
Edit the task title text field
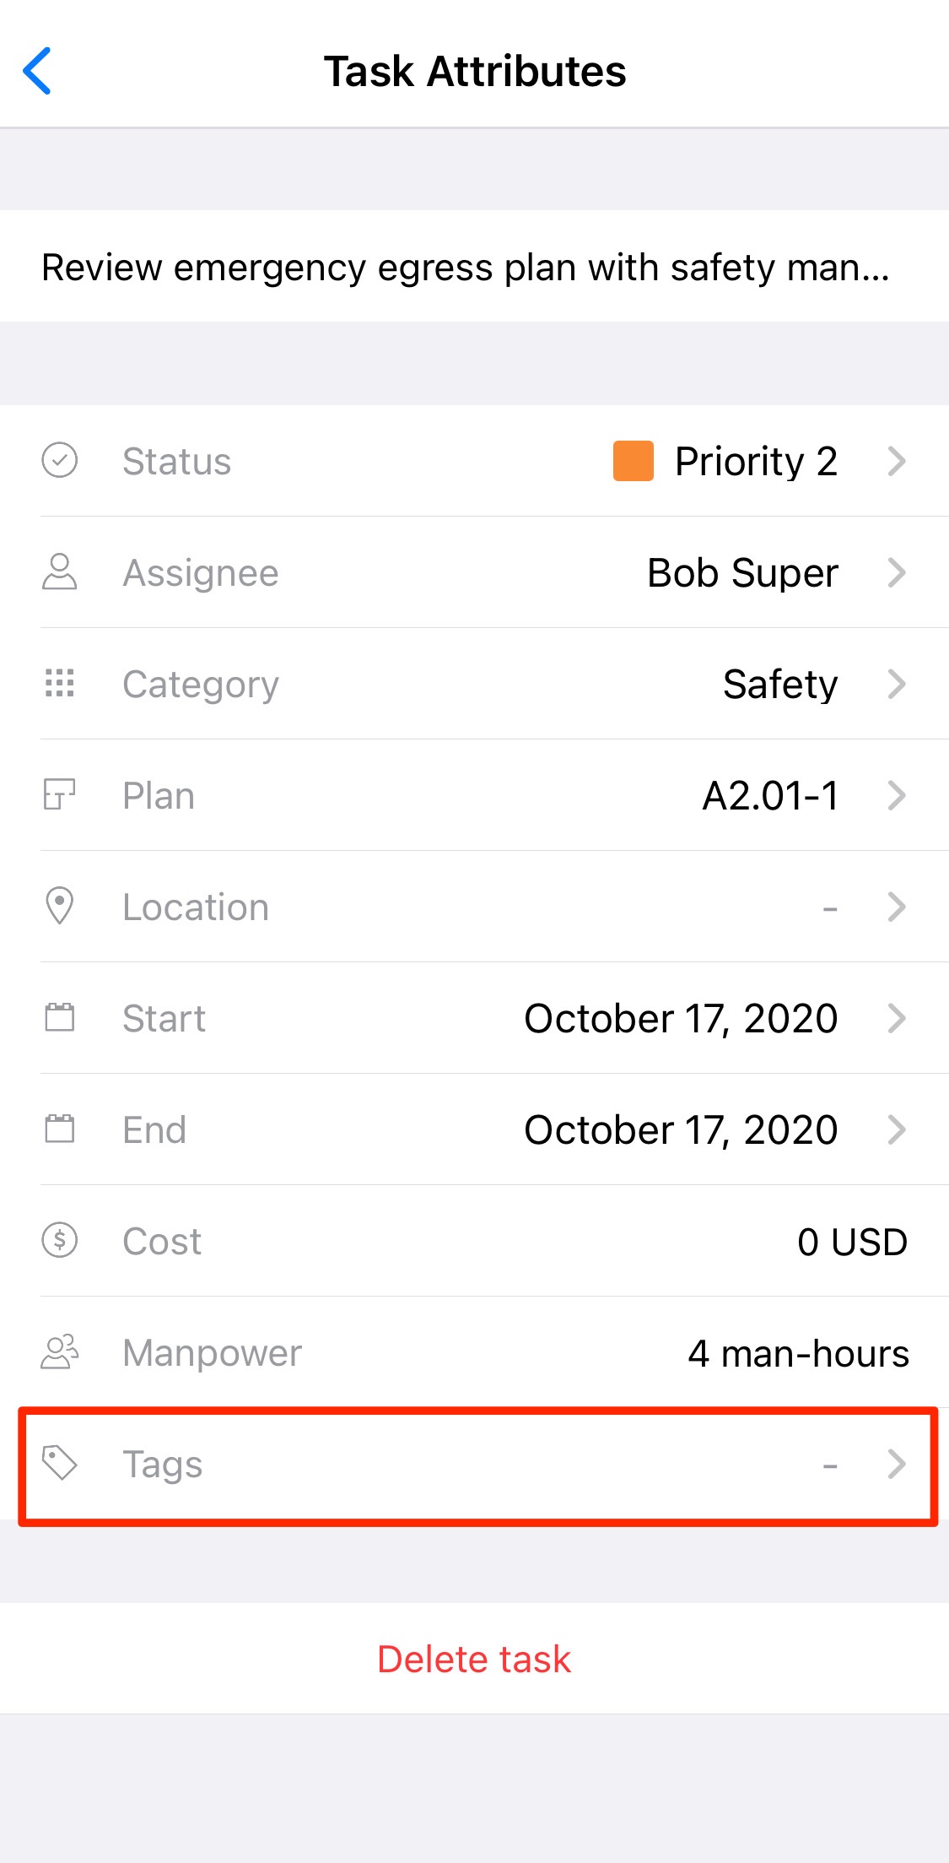466,267
